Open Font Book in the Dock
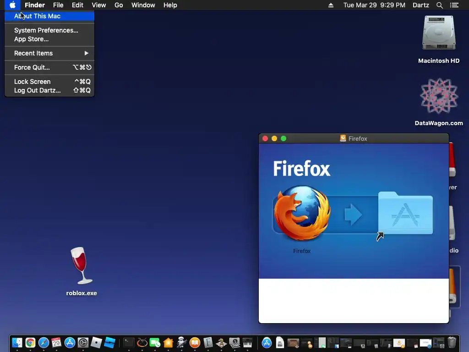The image size is (469, 352). [x=208, y=342]
